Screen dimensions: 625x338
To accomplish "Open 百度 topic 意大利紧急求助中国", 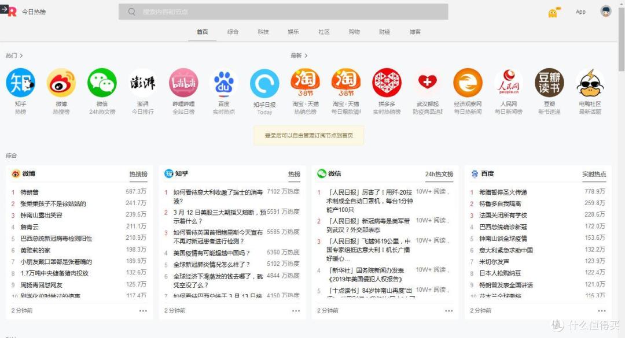I will point(506,250).
